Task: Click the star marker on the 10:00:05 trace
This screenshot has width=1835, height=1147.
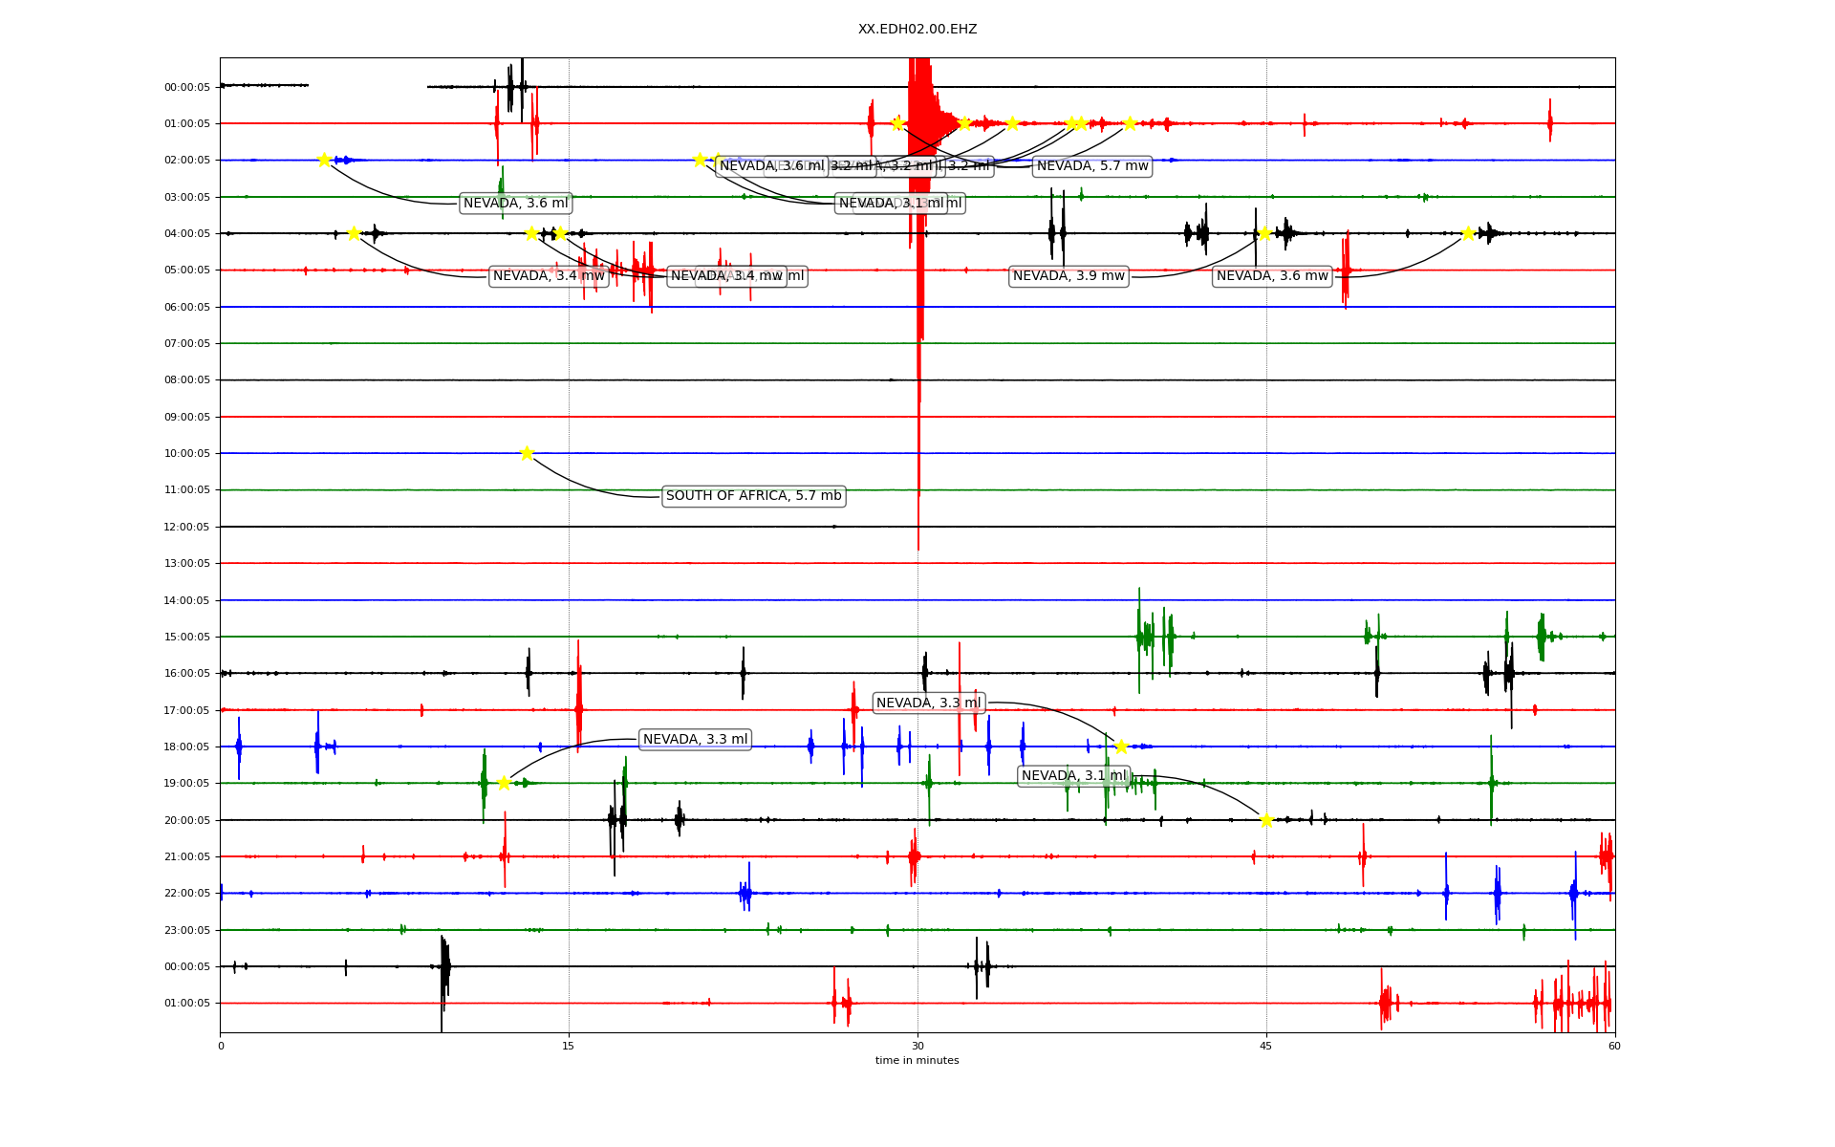Action: (x=527, y=453)
